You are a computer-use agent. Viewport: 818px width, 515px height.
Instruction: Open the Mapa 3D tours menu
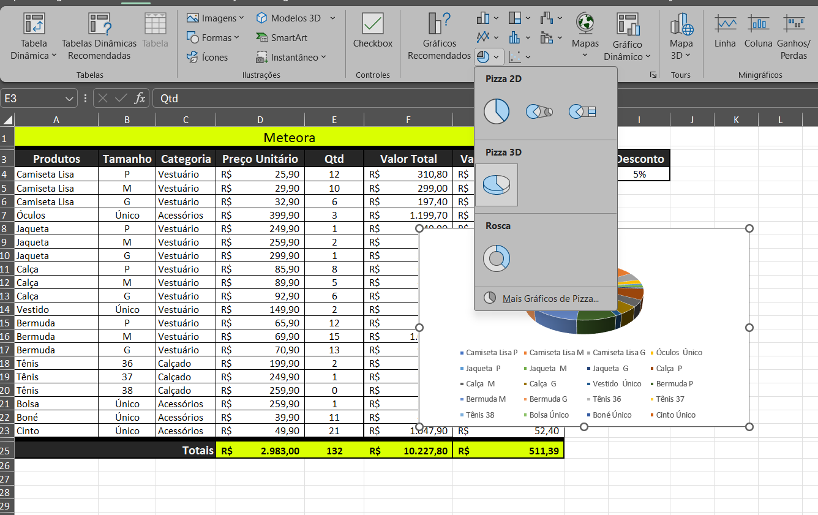click(681, 37)
